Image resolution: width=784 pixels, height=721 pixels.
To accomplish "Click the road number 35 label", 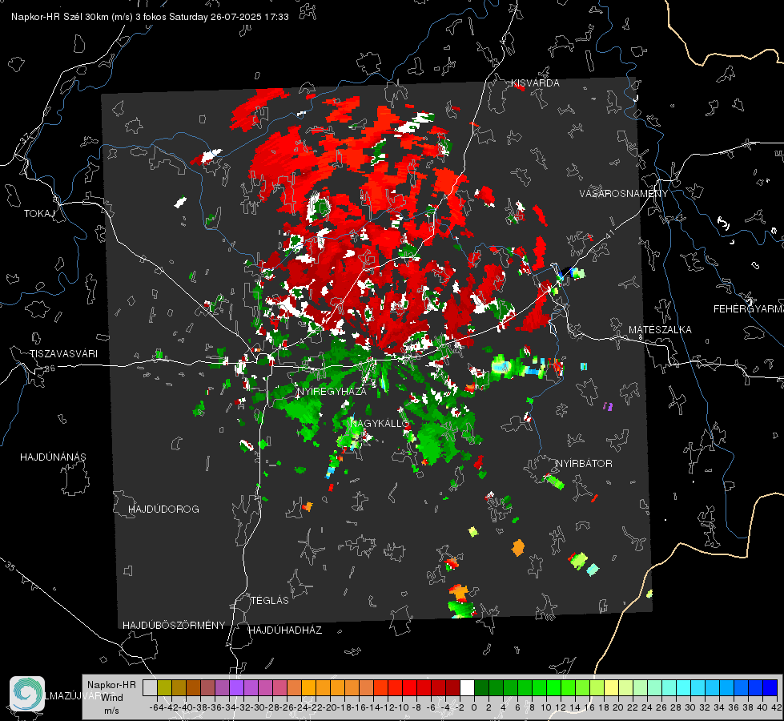I will click(x=11, y=567).
